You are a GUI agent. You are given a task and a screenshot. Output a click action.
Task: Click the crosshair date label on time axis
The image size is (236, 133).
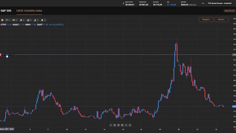7,129
